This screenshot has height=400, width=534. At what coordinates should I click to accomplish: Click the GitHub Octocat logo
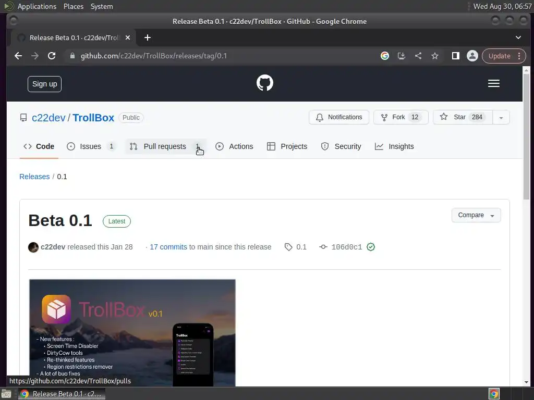pos(264,83)
